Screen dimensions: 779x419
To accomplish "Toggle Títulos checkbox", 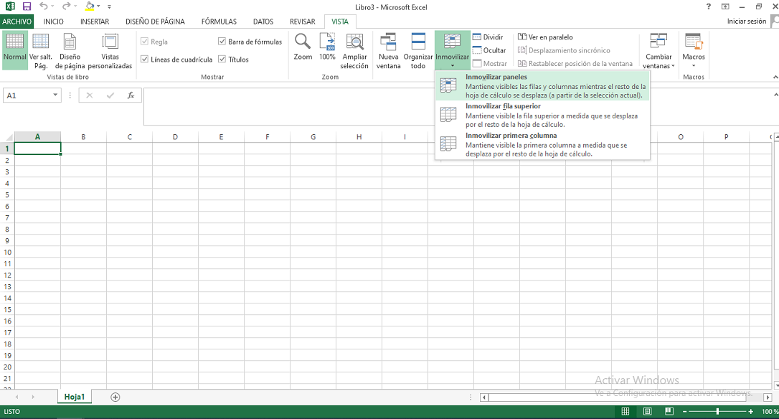I will point(222,59).
